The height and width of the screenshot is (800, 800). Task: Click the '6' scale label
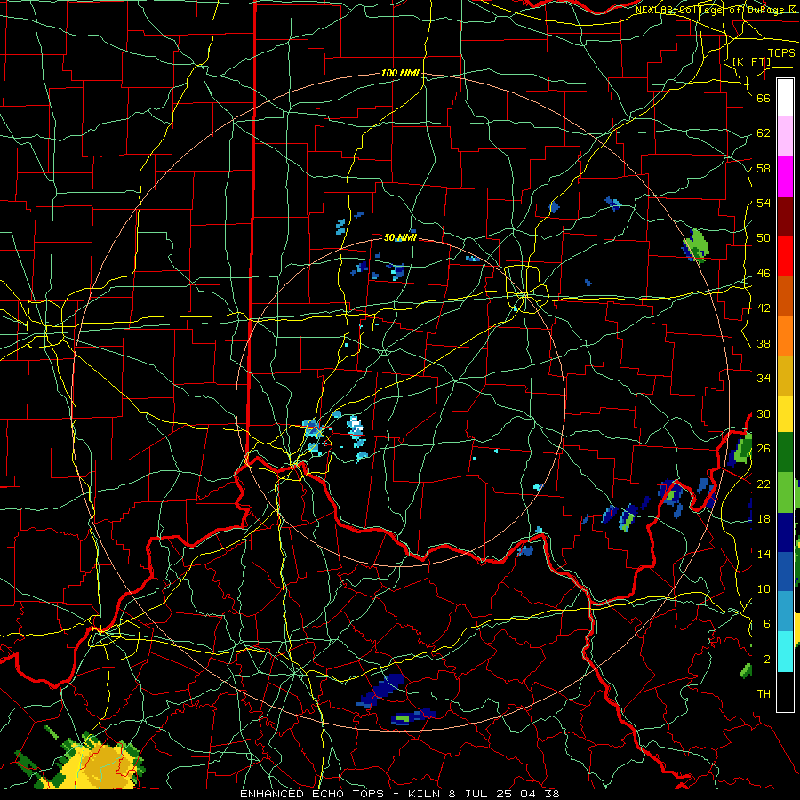(x=767, y=623)
